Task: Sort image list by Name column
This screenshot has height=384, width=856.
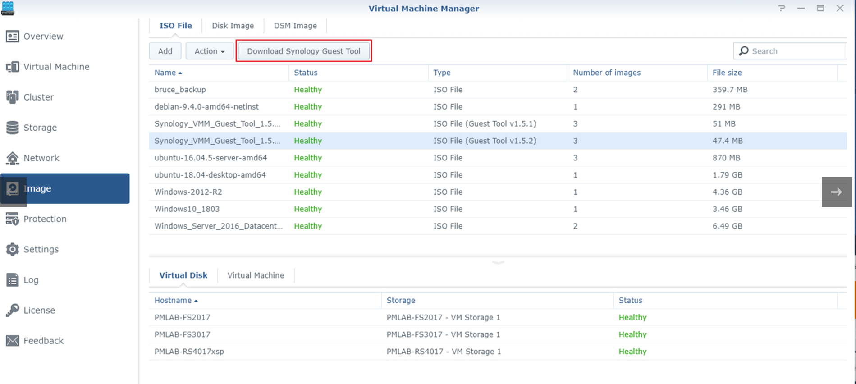Action: point(165,73)
